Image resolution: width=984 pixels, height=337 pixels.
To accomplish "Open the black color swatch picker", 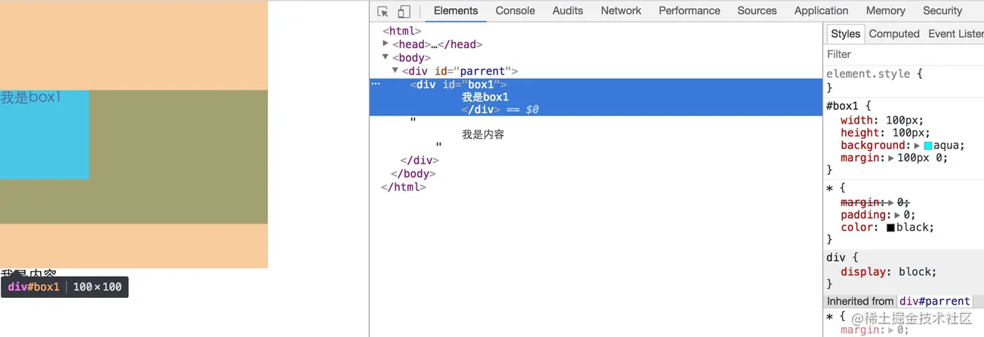I will pyautogui.click(x=891, y=228).
